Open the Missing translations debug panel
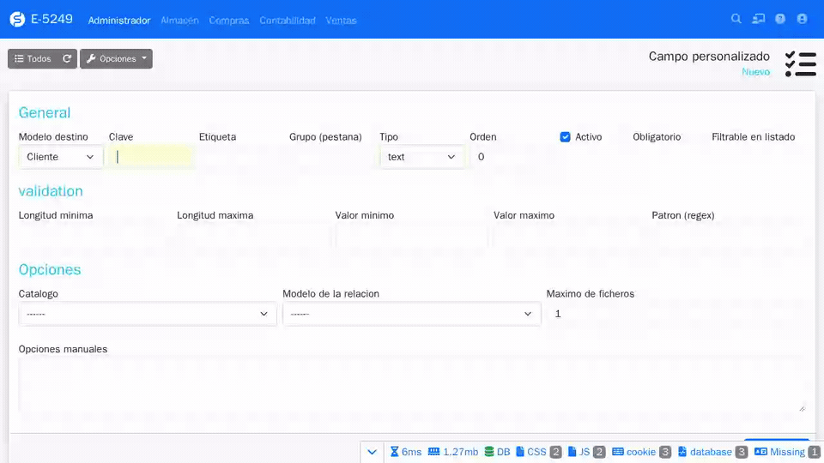This screenshot has width=824, height=463. (x=787, y=452)
